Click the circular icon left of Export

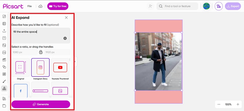pyautogui.click(x=219, y=6)
